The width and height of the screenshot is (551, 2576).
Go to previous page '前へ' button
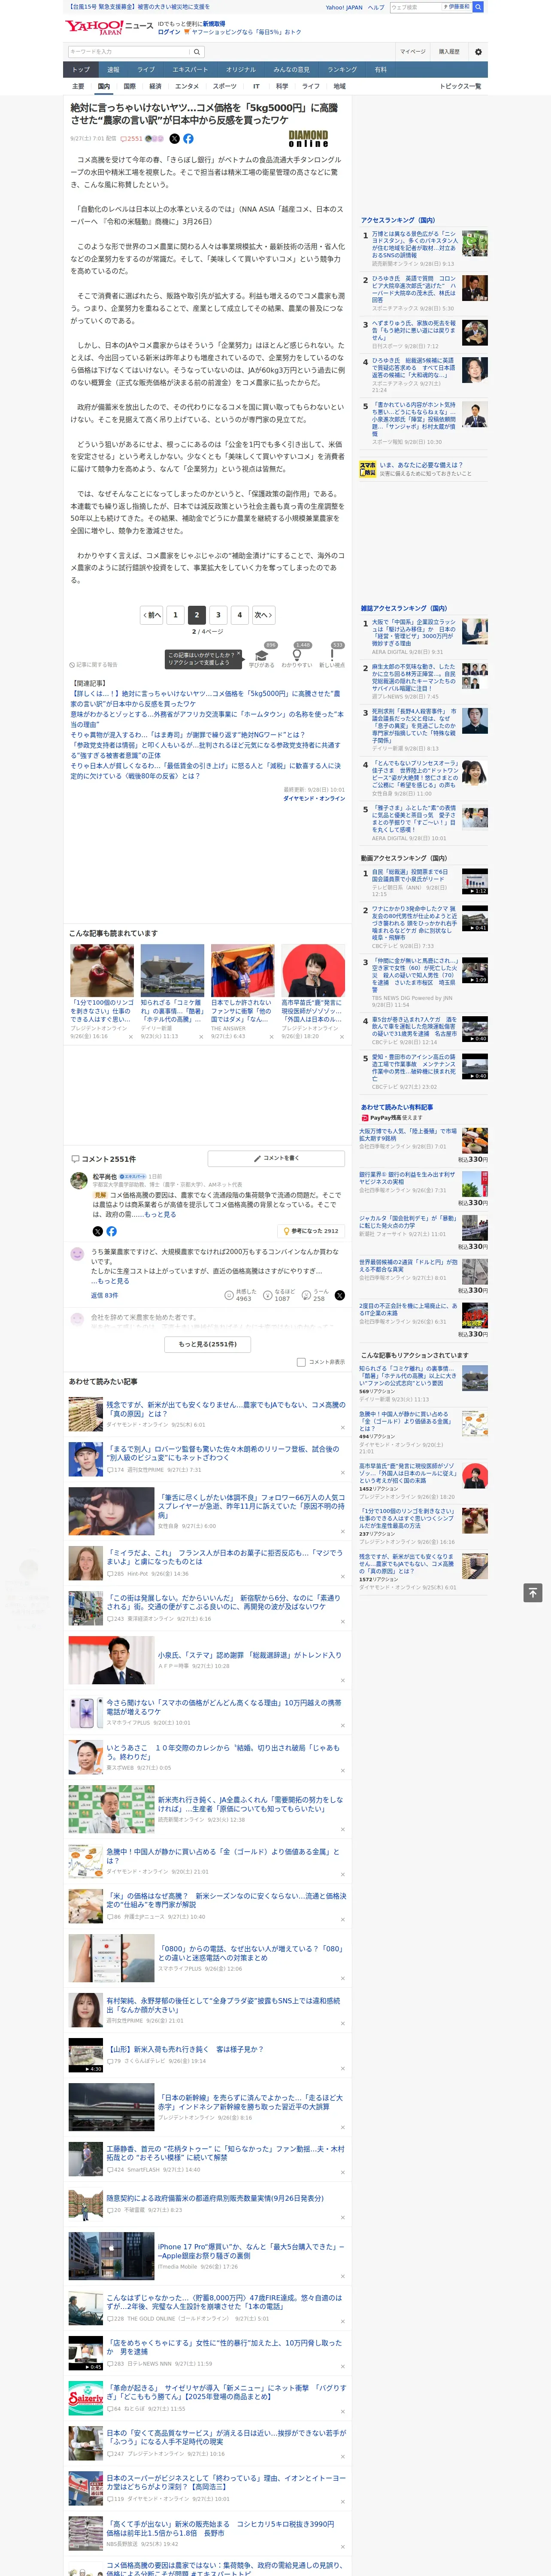[x=151, y=615]
